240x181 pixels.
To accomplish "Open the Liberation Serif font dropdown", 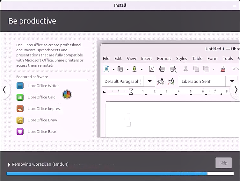I will pyautogui.click(x=231, y=81).
